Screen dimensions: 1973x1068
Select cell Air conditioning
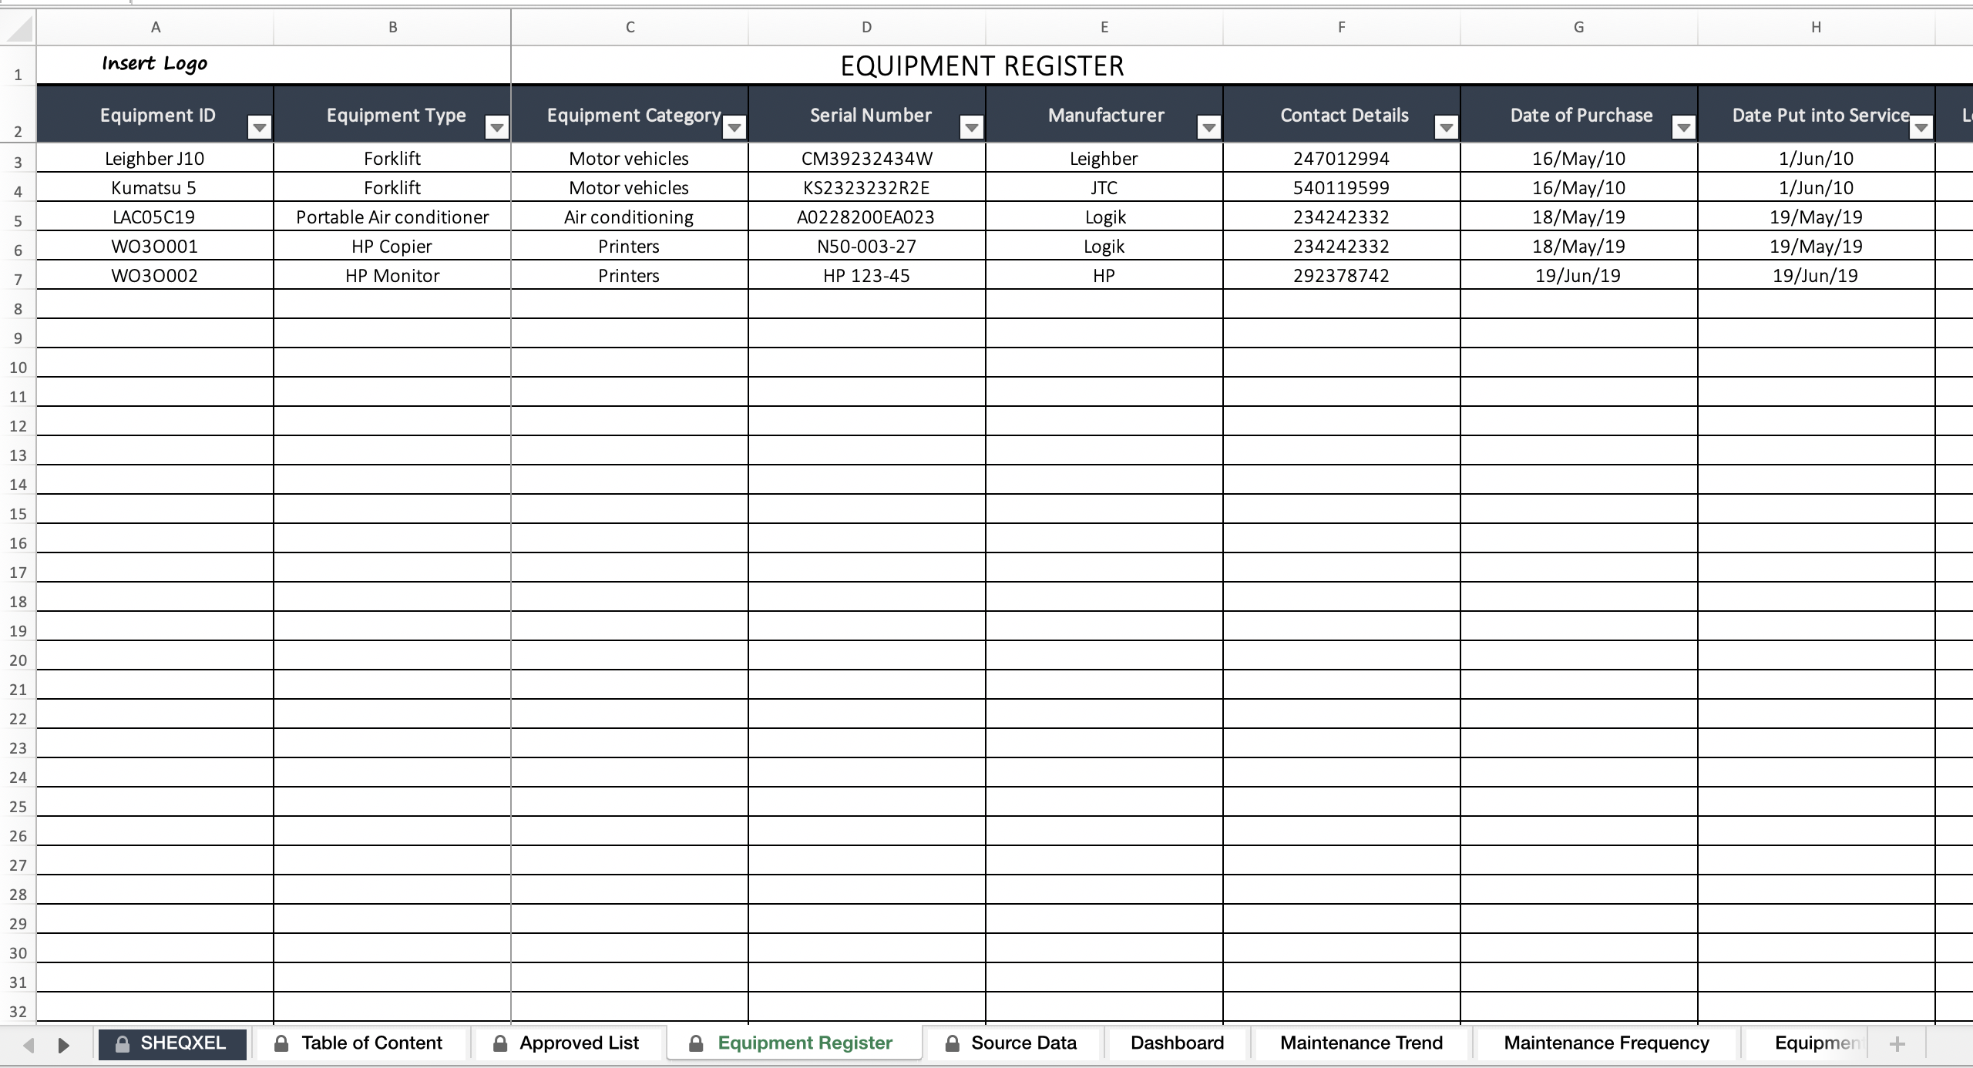coord(630,217)
